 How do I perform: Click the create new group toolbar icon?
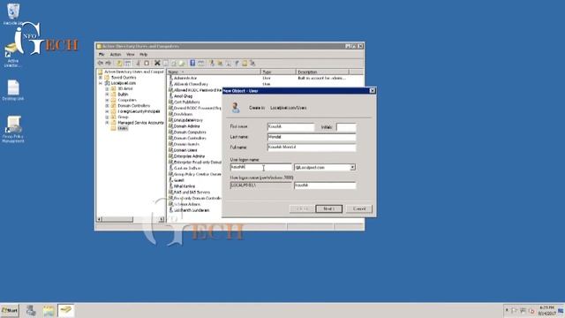[220, 63]
